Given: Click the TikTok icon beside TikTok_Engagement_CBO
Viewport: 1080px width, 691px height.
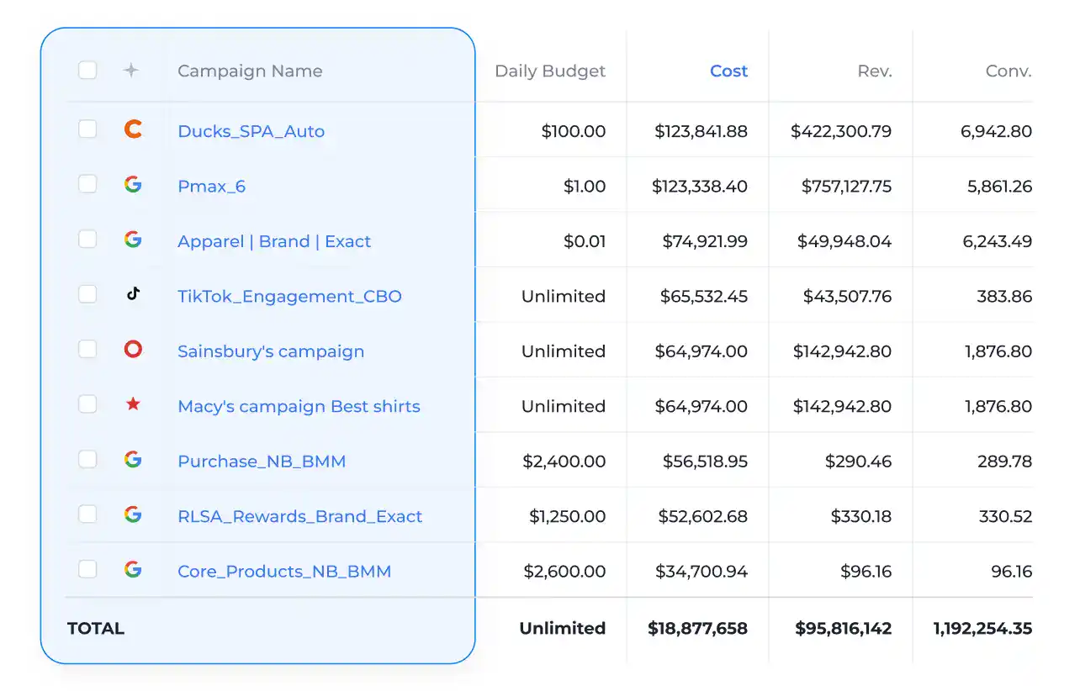Looking at the screenshot, I should 132,294.
